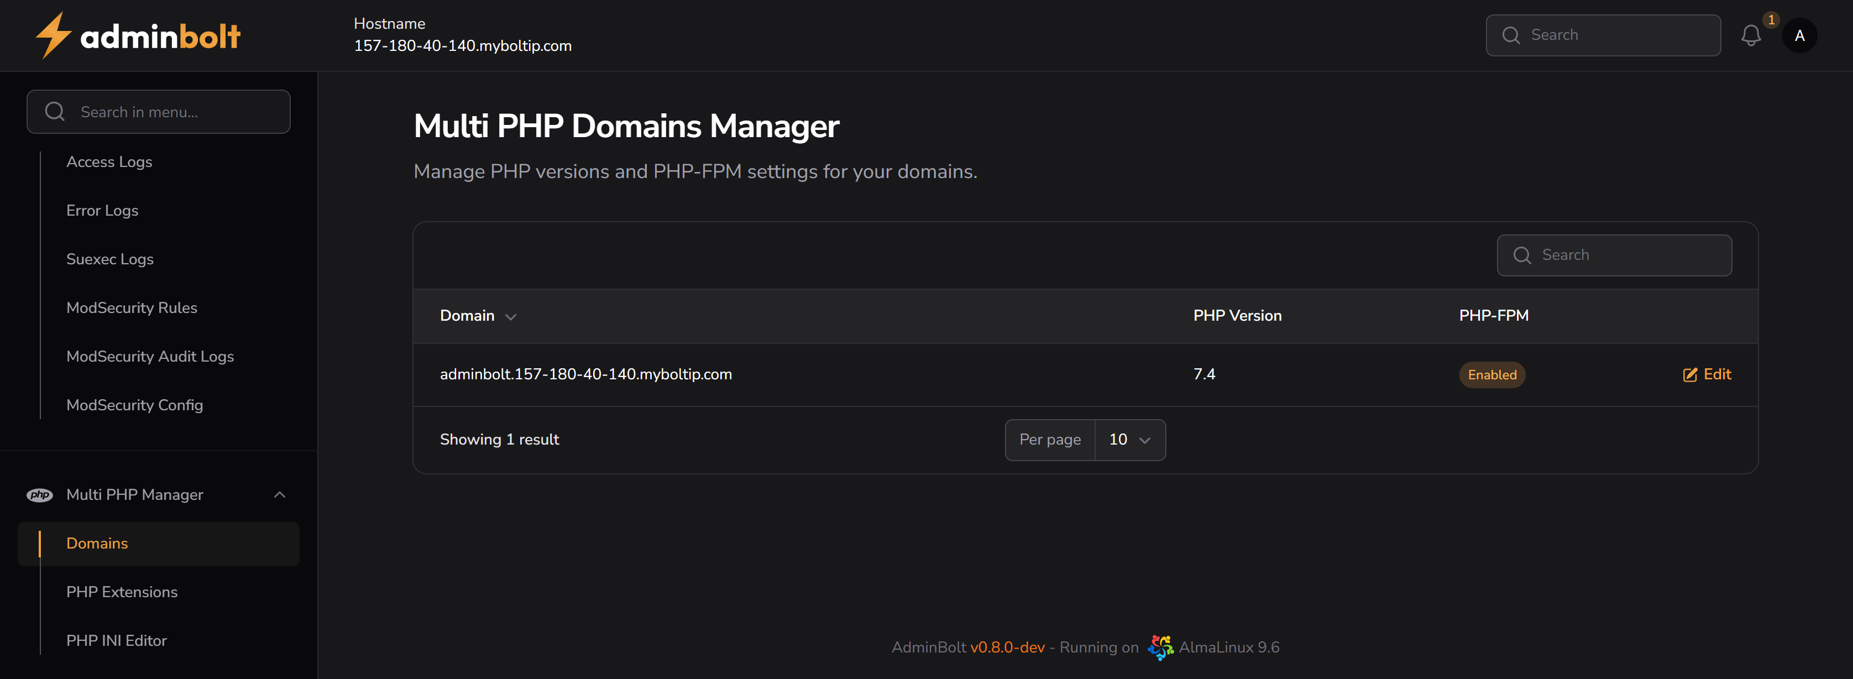Screen dimensions: 1853x679
Task: Select Domains in the sidebar
Action: coord(97,544)
